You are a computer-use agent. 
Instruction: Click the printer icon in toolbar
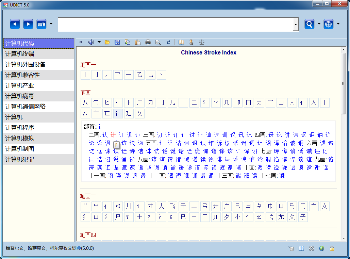tap(148, 42)
